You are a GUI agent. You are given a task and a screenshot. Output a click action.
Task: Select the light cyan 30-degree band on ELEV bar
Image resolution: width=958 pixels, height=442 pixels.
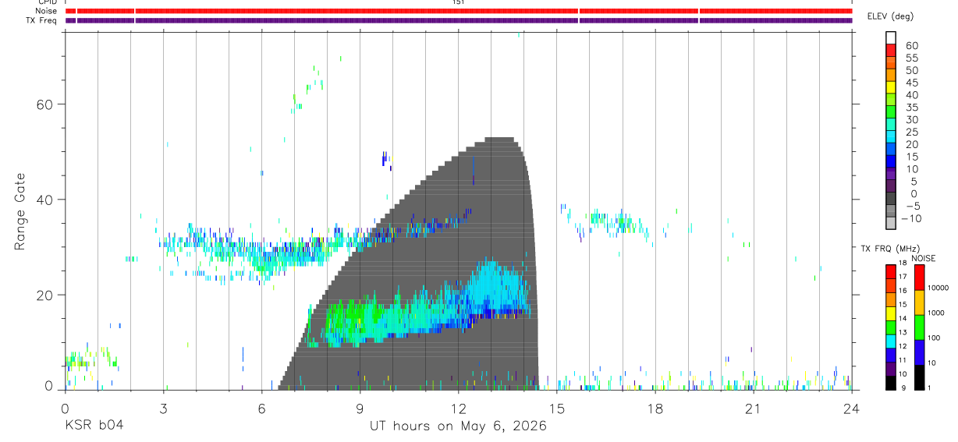(891, 125)
